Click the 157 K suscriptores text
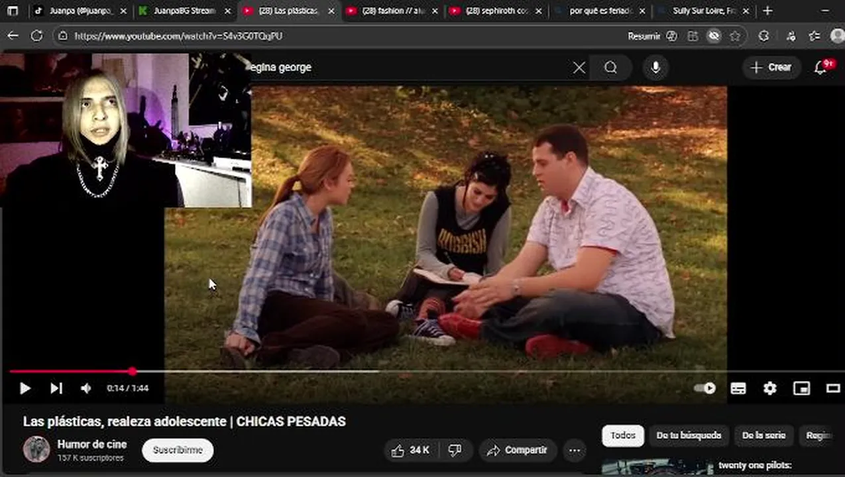Screen dimensions: 845x477 point(90,458)
